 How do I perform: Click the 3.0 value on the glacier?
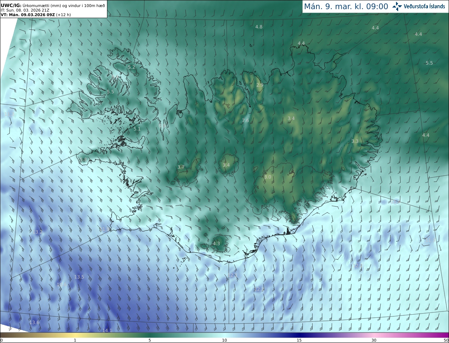(x=268, y=177)
